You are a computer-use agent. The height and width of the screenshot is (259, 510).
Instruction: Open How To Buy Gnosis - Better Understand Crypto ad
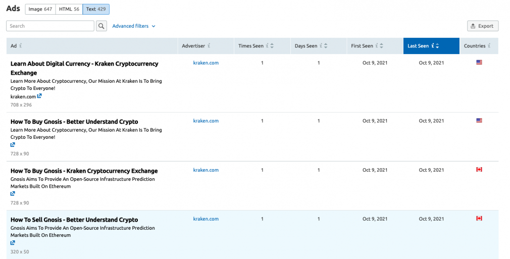[x=74, y=122]
